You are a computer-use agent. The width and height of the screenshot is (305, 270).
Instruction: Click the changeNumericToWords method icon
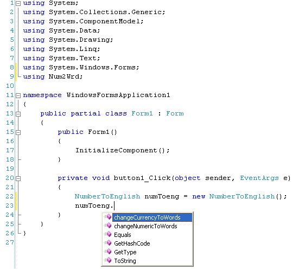pyautogui.click(x=108, y=226)
